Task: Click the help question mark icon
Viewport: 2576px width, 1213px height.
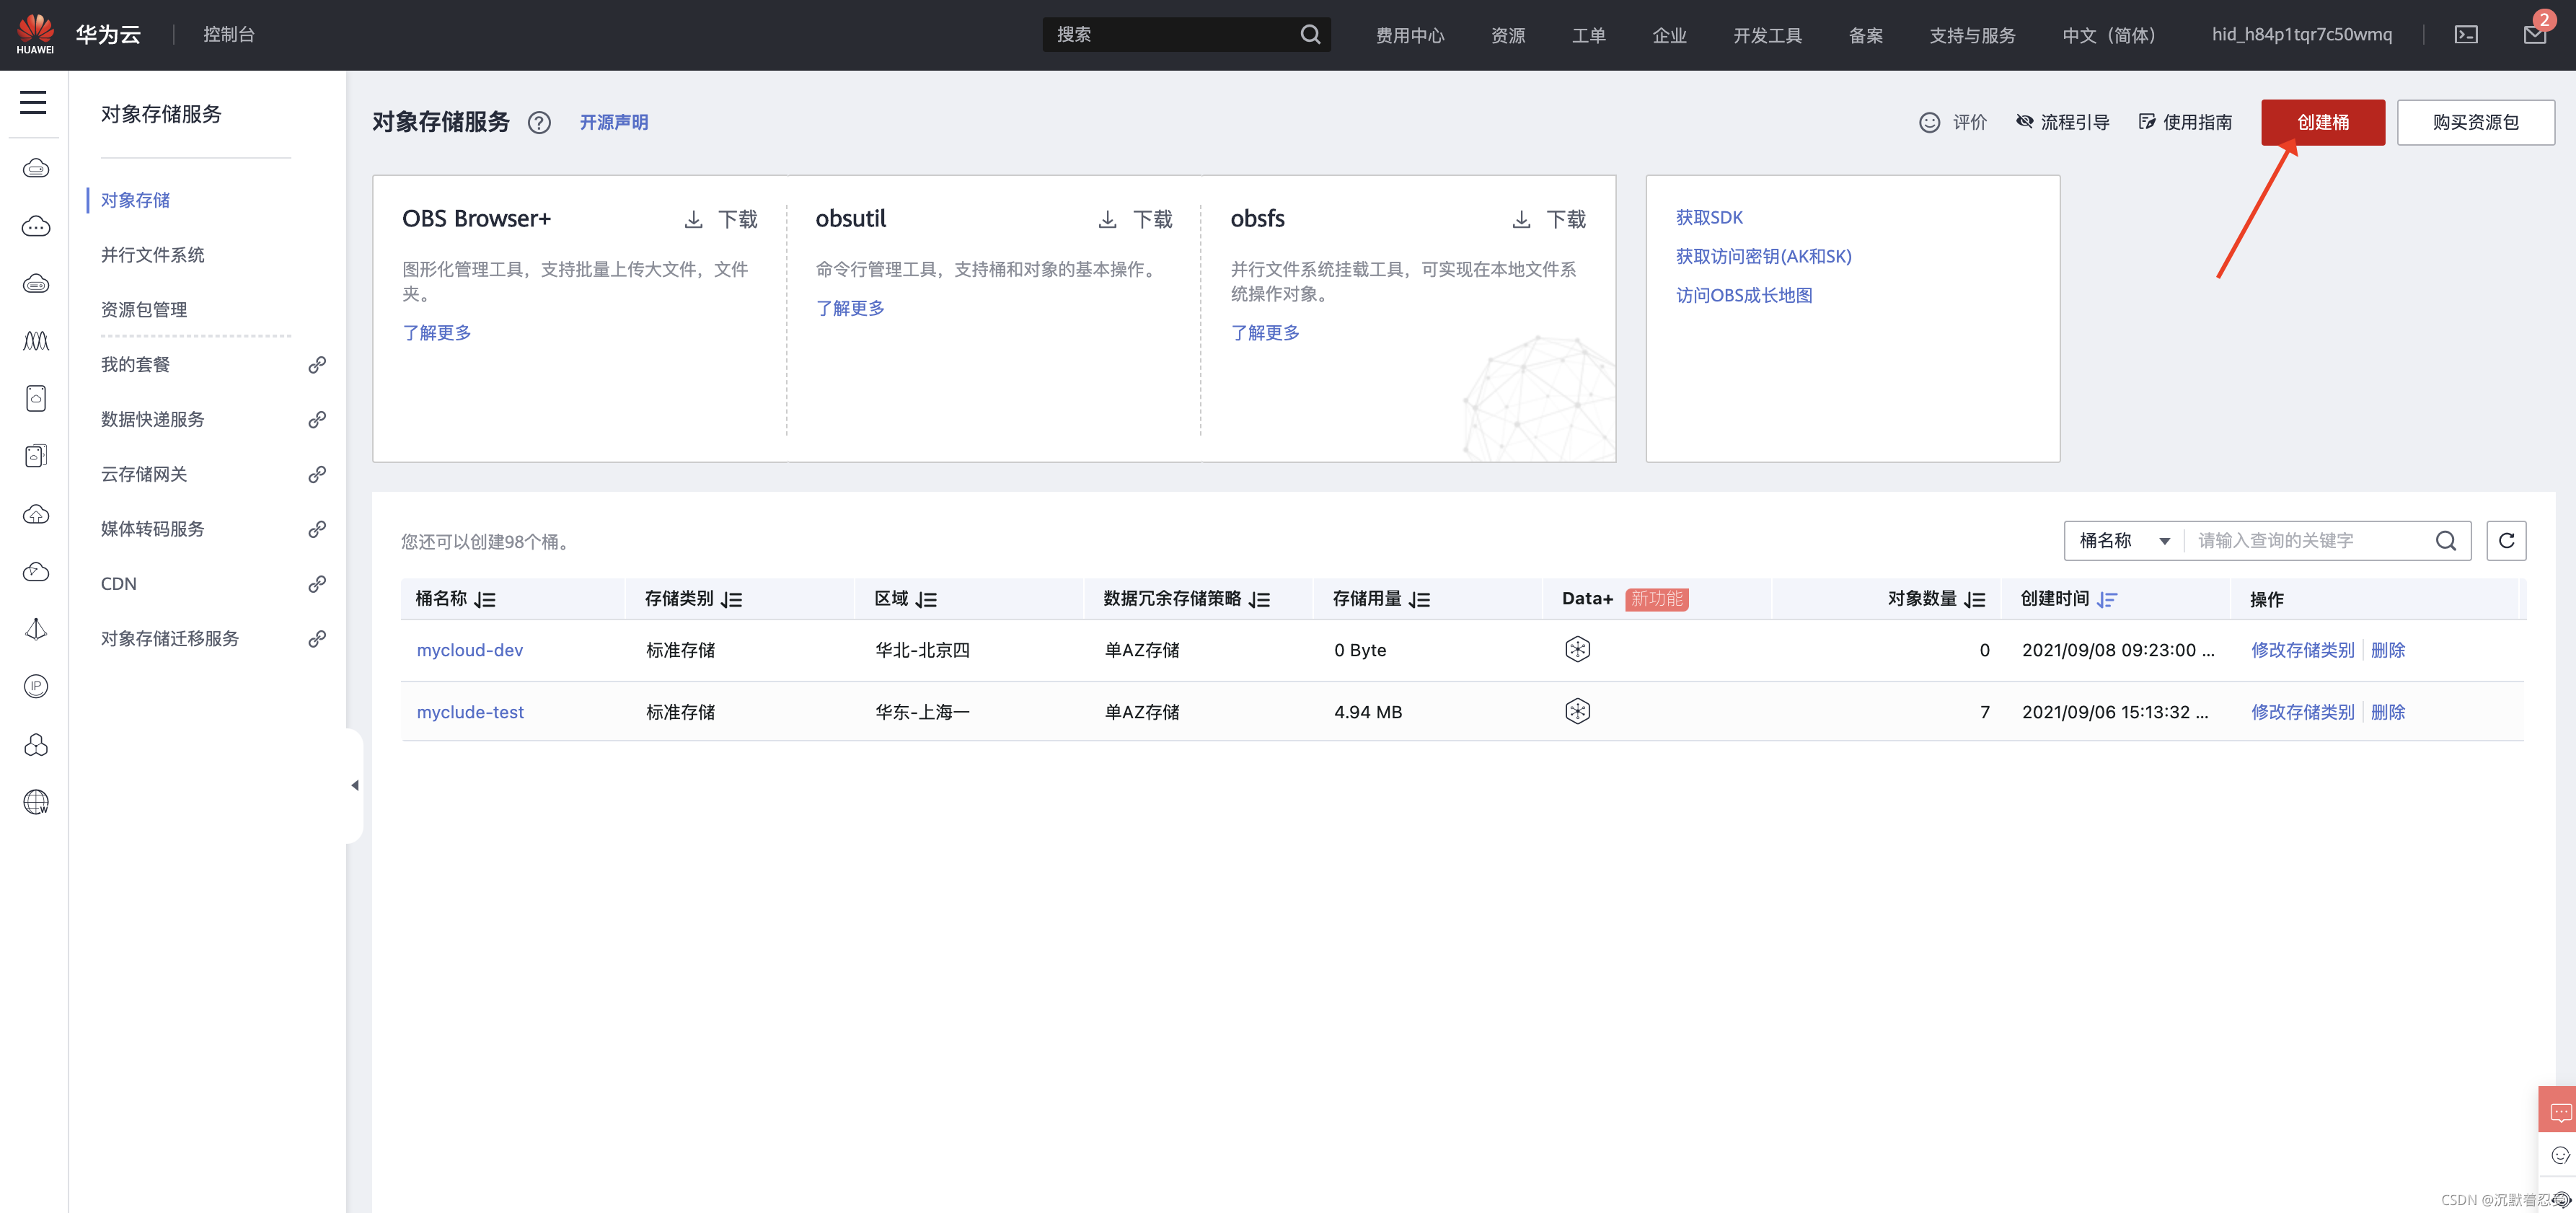Action: pos(539,122)
